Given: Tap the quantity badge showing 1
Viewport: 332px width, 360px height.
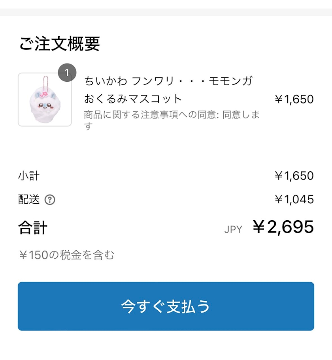Looking at the screenshot, I should click(67, 73).
